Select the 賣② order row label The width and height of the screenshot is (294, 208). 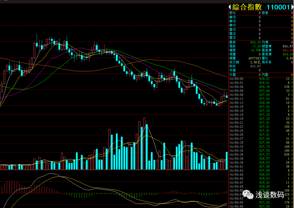pos(233,21)
